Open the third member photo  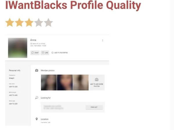(81, 83)
